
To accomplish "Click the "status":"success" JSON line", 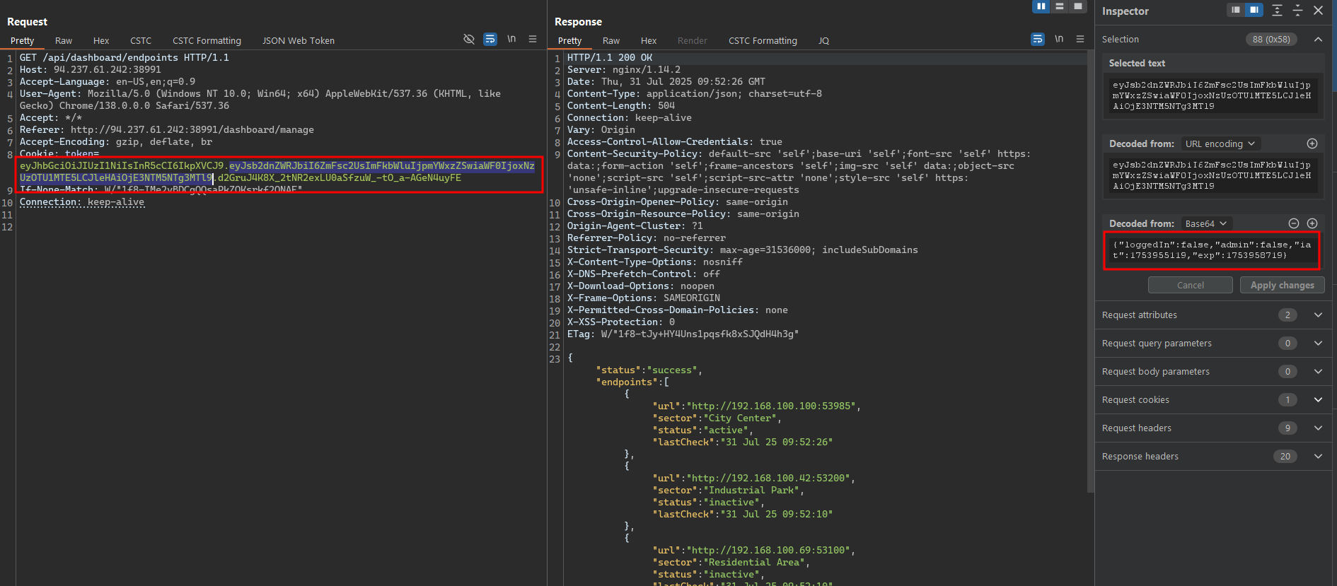I will pyautogui.click(x=649, y=370).
